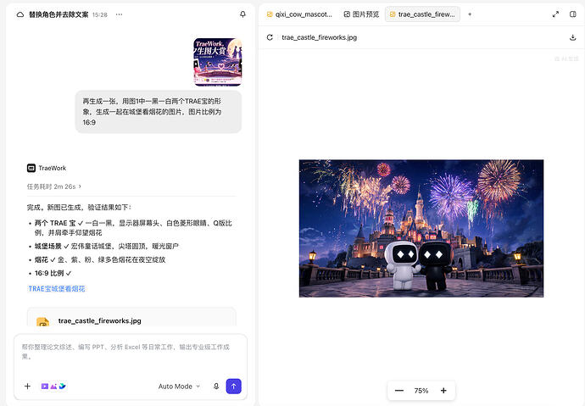Open the three-dot more options menu
Screen dimensions: 585x406
coord(119,14)
